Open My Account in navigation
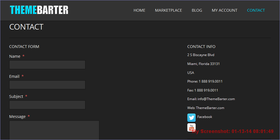Image resolution: width=280 pixels, height=140 pixels. [x=224, y=10]
